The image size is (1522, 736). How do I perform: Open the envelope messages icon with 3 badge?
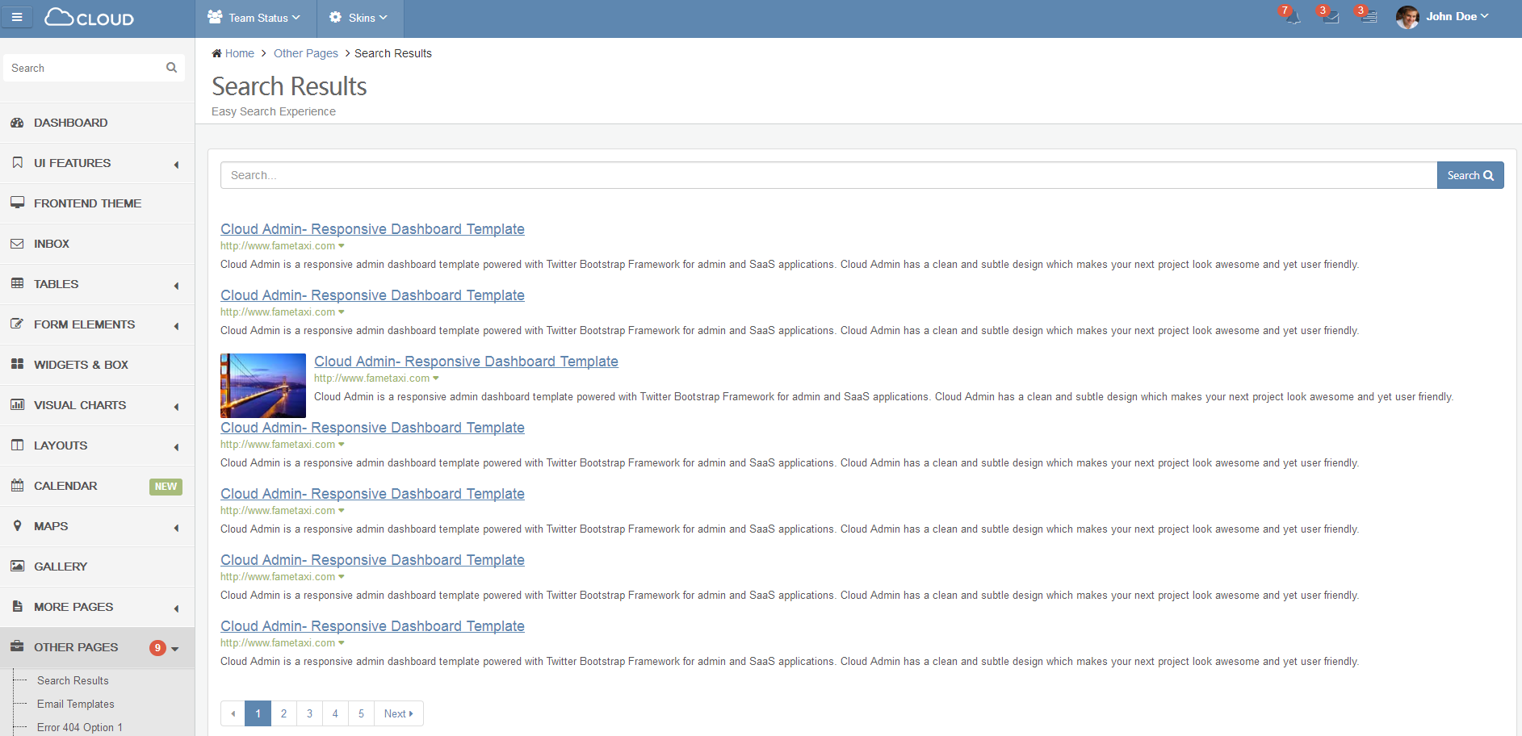1331,18
